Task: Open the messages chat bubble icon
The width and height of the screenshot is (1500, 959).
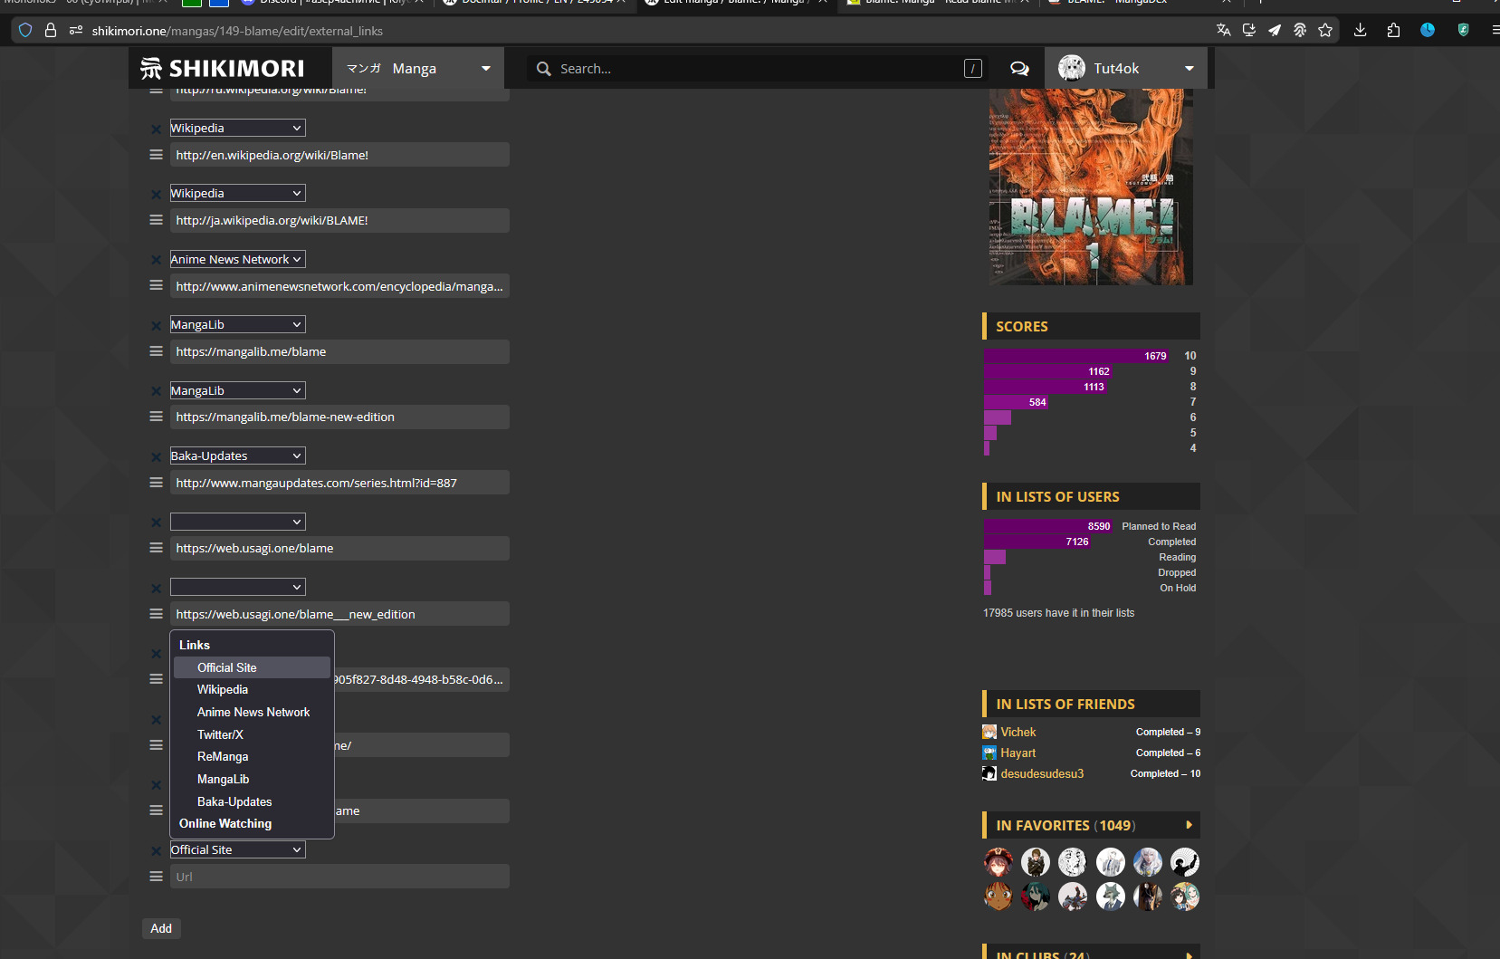Action: pyautogui.click(x=1019, y=69)
